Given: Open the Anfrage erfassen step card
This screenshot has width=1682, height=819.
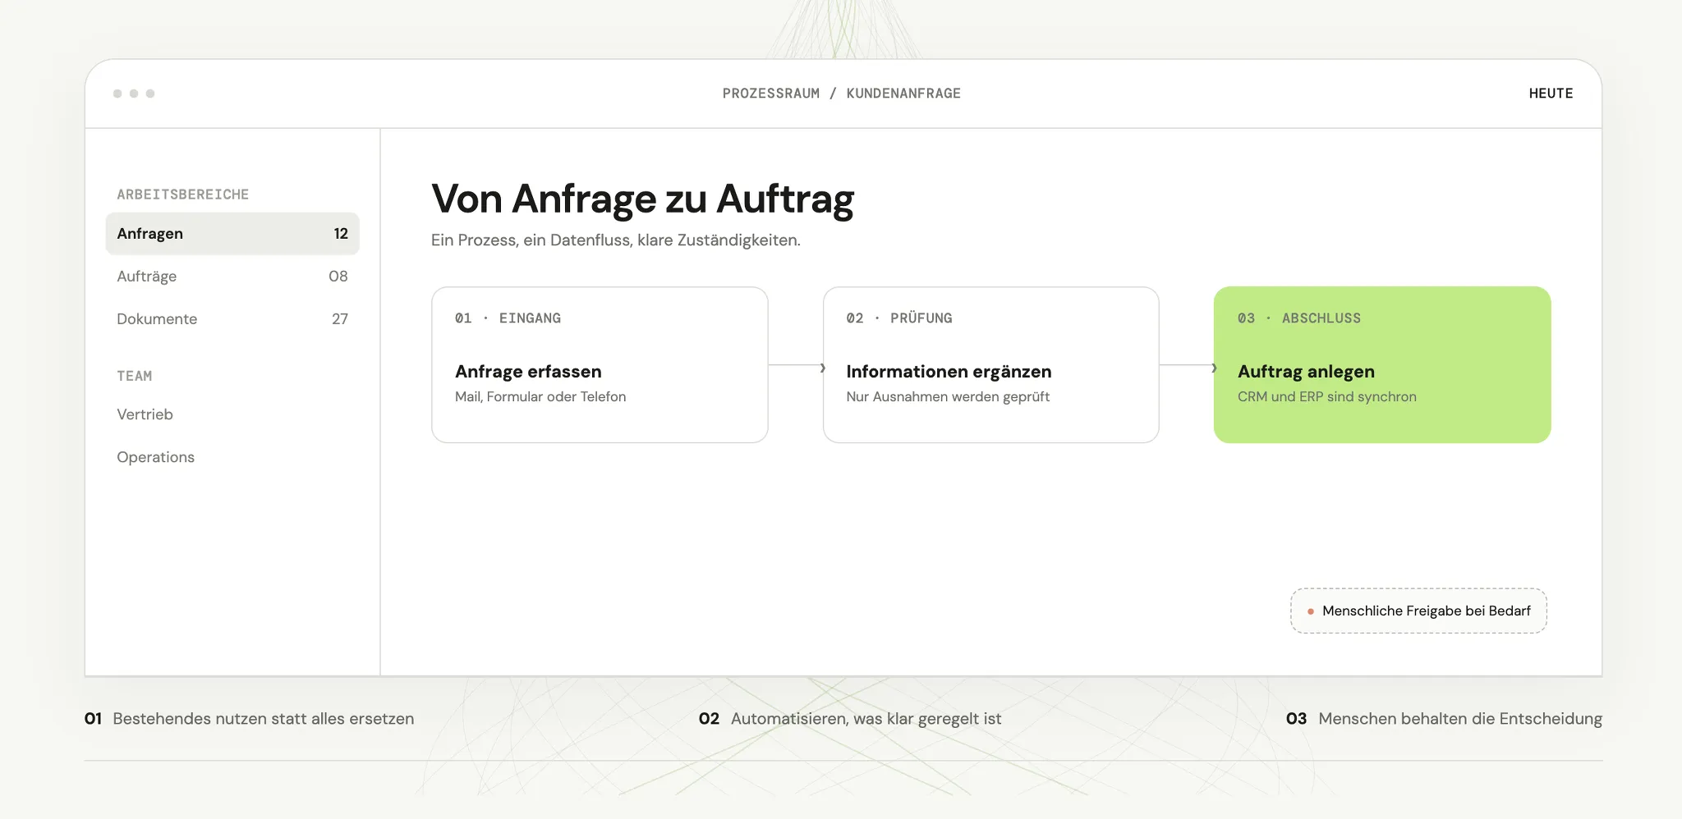Looking at the screenshot, I should (x=600, y=365).
